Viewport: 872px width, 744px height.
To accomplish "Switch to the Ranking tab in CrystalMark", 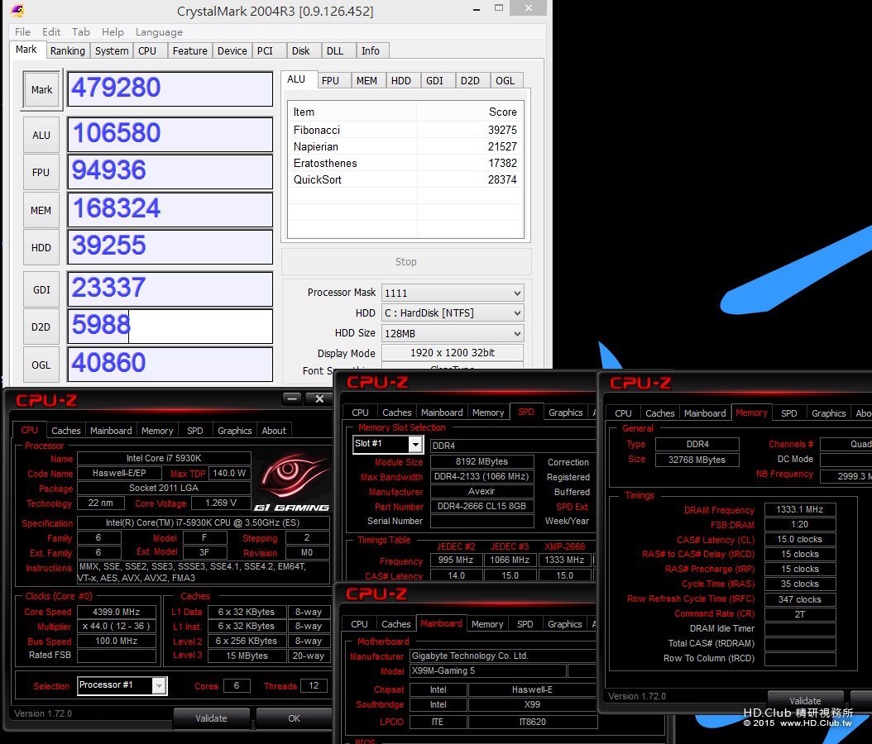I will tap(68, 50).
